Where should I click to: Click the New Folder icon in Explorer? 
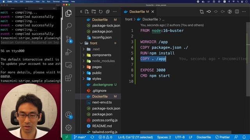pos(94,12)
